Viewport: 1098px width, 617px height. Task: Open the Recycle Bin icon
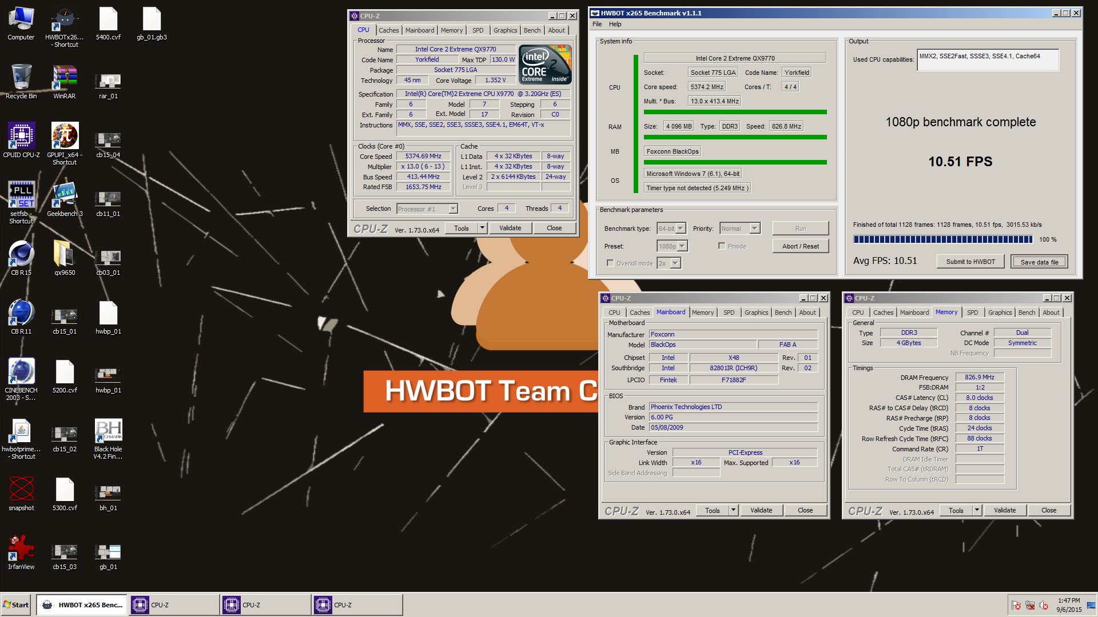click(21, 82)
